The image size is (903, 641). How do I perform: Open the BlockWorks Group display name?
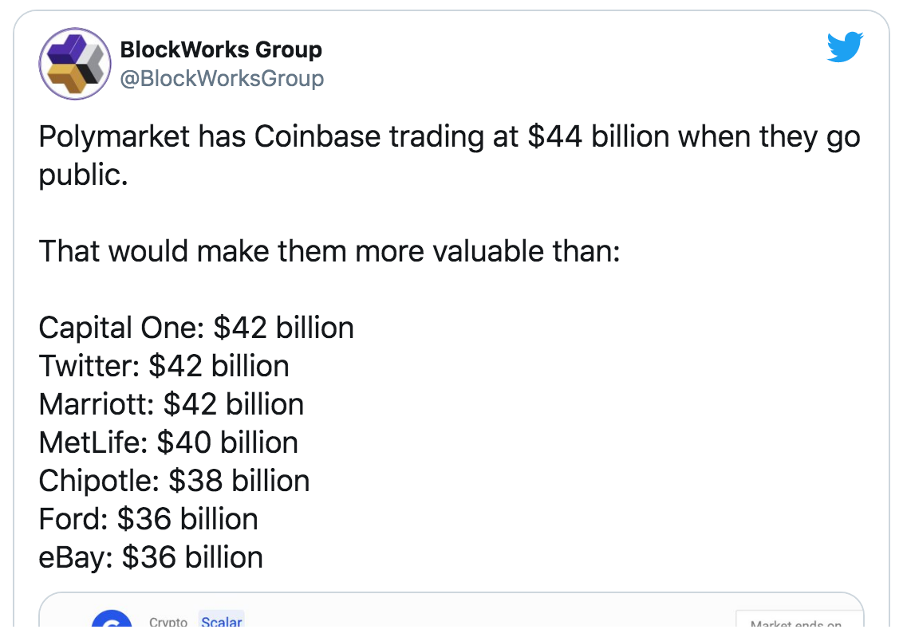(x=221, y=50)
